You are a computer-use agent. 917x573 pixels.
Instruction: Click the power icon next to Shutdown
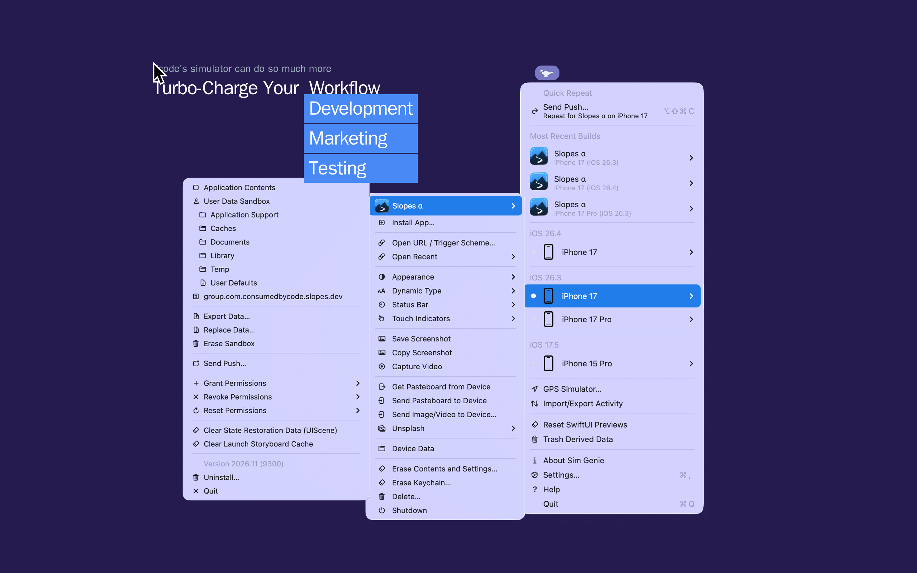[x=382, y=511]
